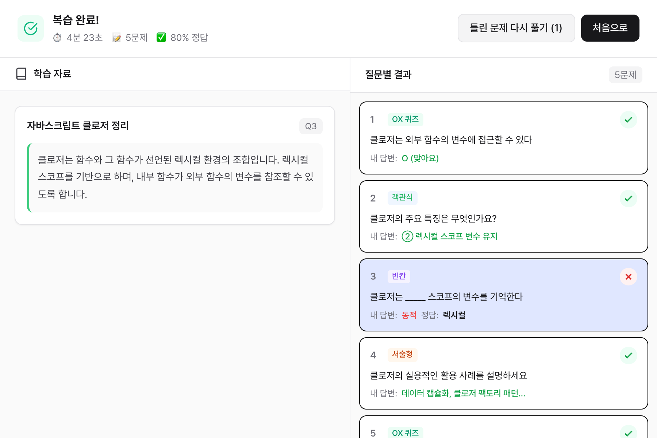This screenshot has width=657, height=438.
Task: Click the red X icon on question 3
Action: click(628, 277)
